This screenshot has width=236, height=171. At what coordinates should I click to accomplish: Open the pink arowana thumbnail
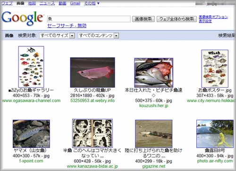[x=93, y=72]
